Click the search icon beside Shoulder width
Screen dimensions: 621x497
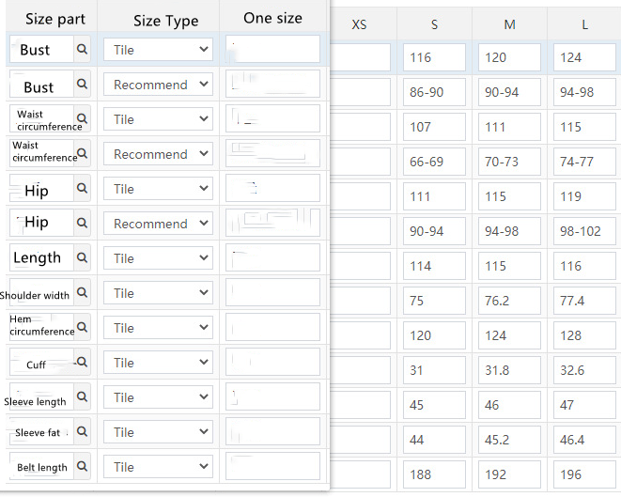(83, 293)
